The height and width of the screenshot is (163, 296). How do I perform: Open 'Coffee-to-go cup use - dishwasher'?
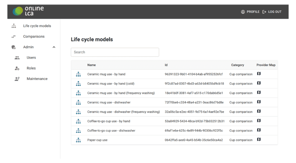click(x=111, y=131)
